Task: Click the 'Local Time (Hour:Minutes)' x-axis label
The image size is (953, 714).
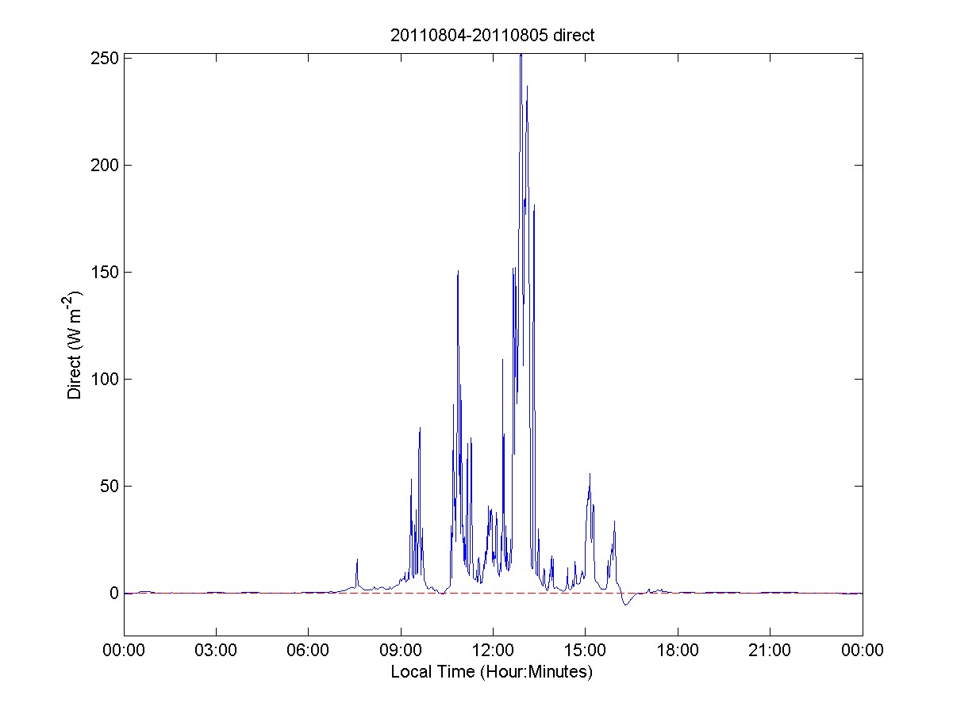Action: (x=492, y=673)
